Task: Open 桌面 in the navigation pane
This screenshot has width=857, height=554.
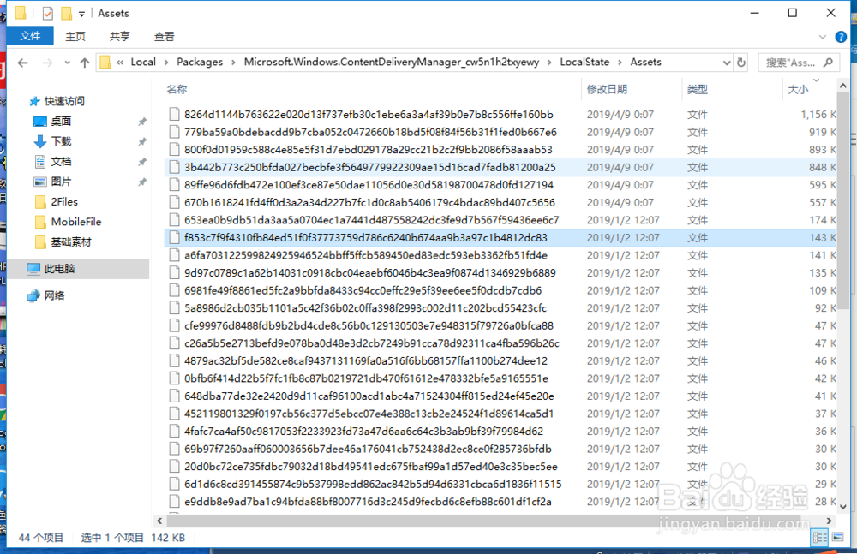Action: (61, 122)
